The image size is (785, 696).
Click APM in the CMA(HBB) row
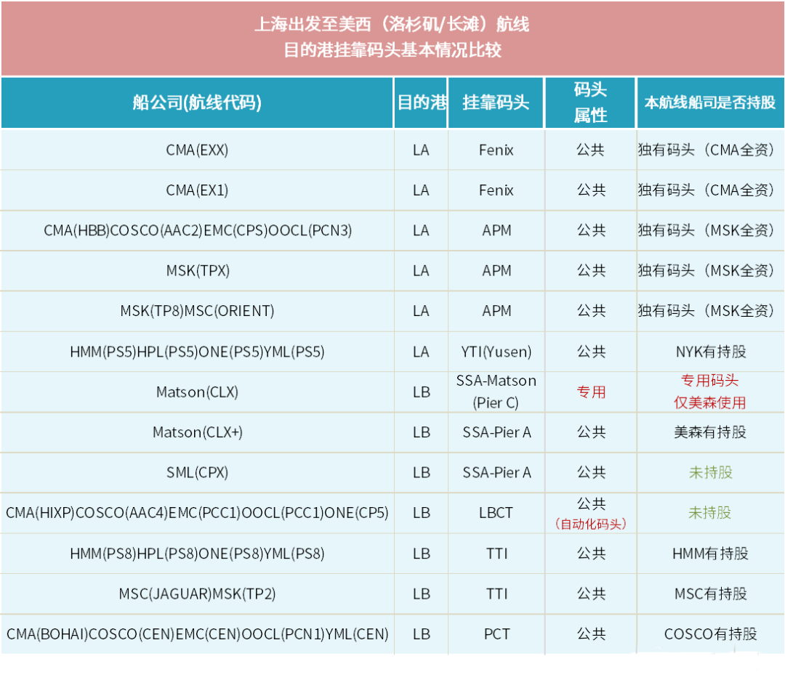[496, 230]
